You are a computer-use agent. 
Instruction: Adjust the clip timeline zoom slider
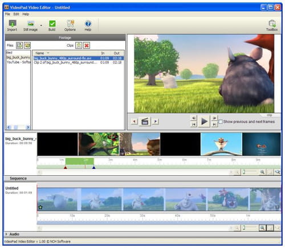[x=250, y=172]
